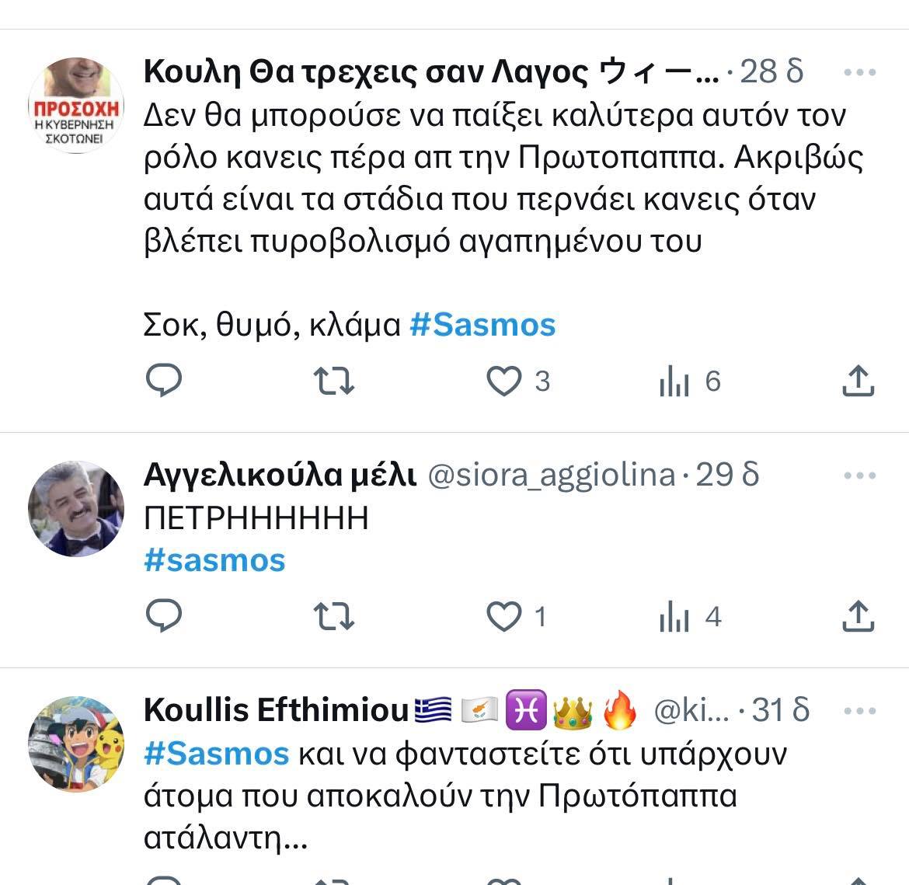This screenshot has width=909, height=885.
Task: Like the ΠΕΤΡΗΗΗΗΗΗ tweet
Action: (x=503, y=616)
